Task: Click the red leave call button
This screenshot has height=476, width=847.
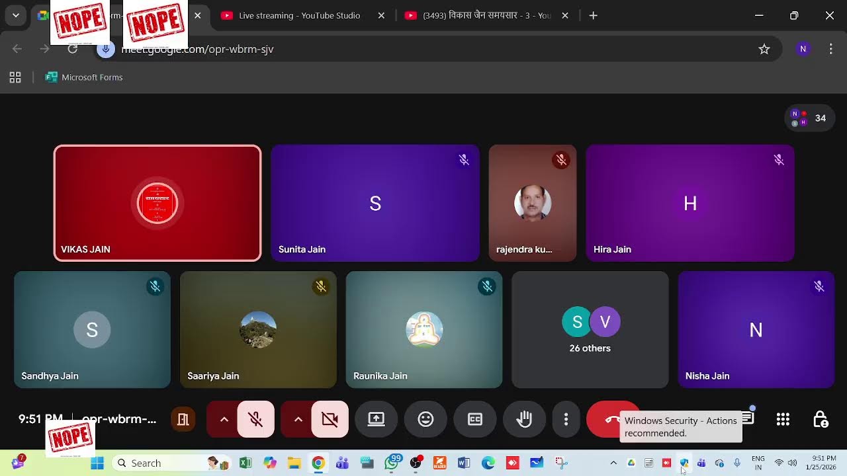Action: coord(604,419)
